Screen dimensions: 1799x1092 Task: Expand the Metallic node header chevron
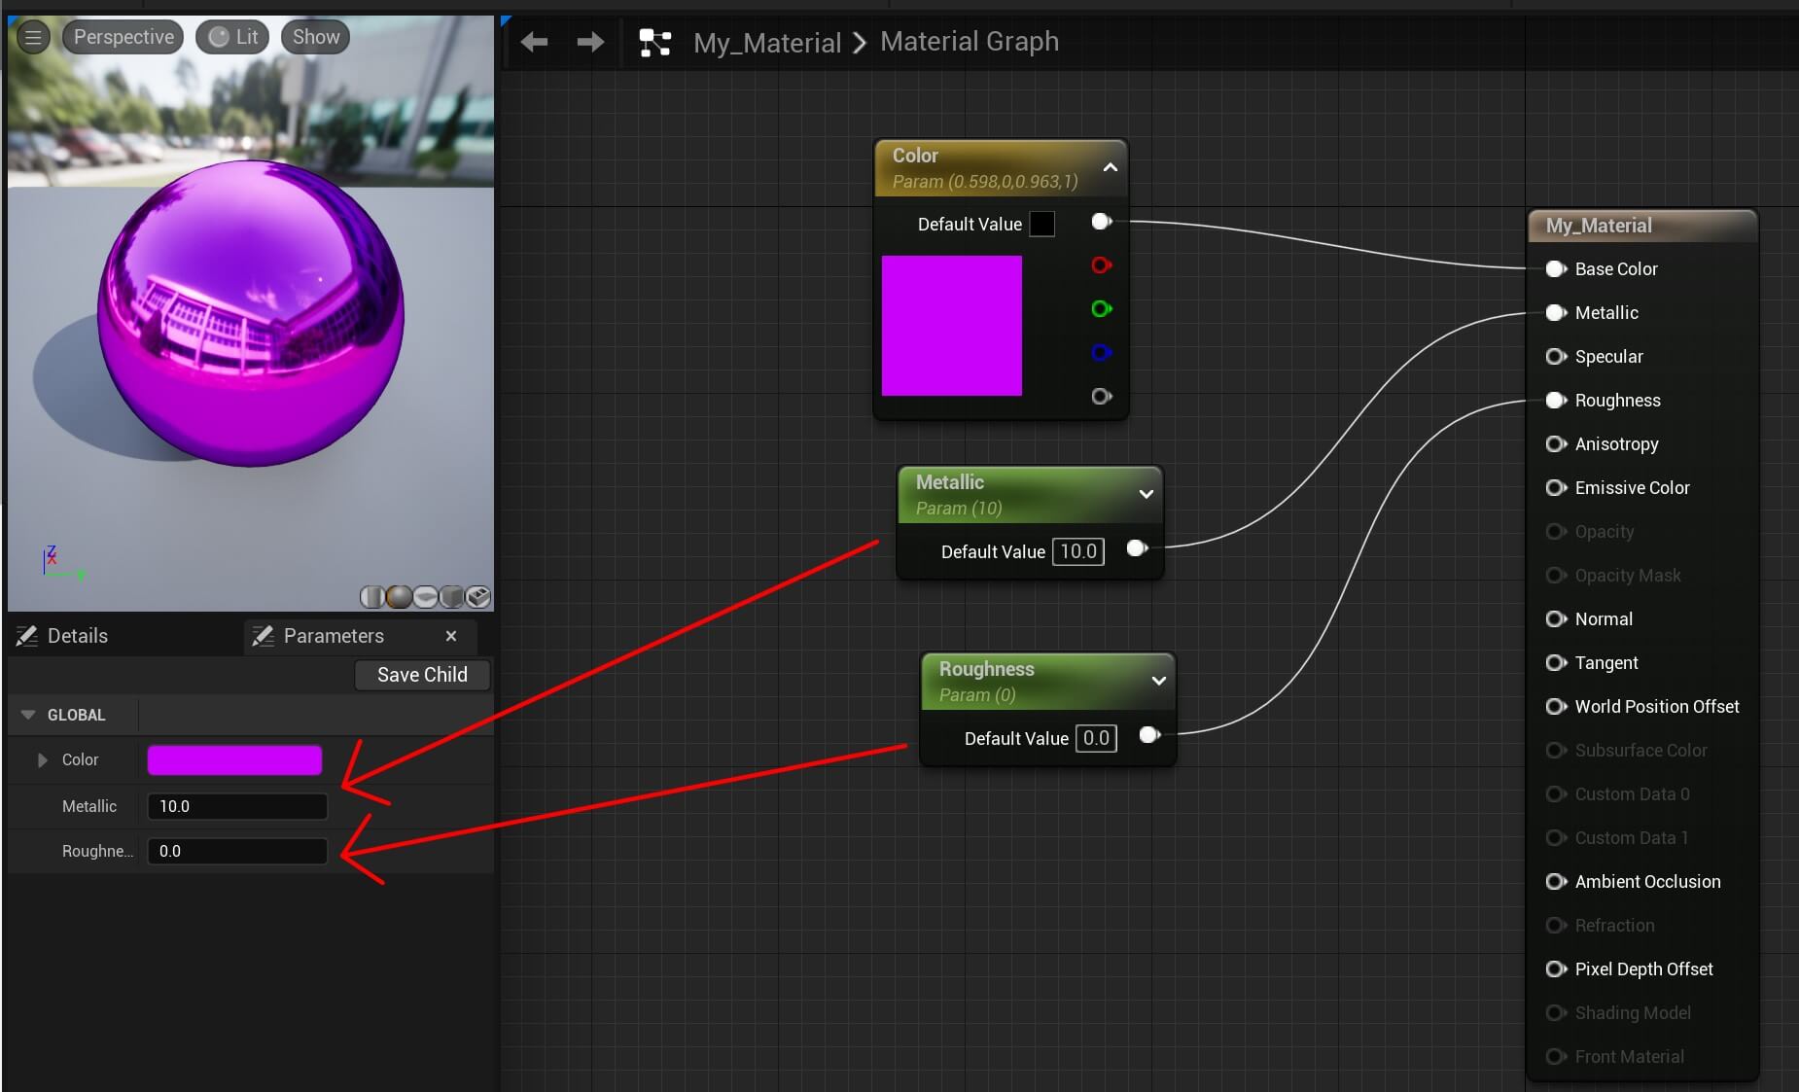point(1146,495)
